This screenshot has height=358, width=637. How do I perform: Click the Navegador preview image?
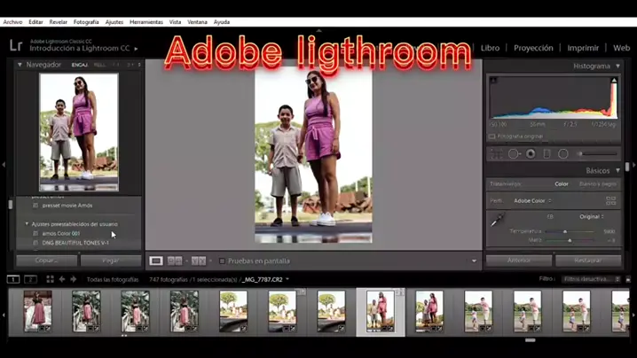click(x=79, y=132)
